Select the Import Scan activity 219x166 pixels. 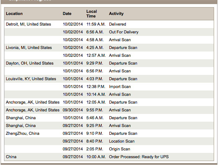click(x=120, y=86)
